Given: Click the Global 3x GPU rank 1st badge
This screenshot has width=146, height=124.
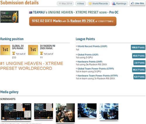Looking at the screenshot, I should (x=5, y=50).
